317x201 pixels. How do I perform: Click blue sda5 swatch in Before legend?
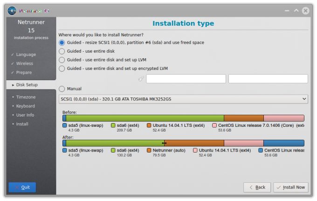[x=65, y=125]
